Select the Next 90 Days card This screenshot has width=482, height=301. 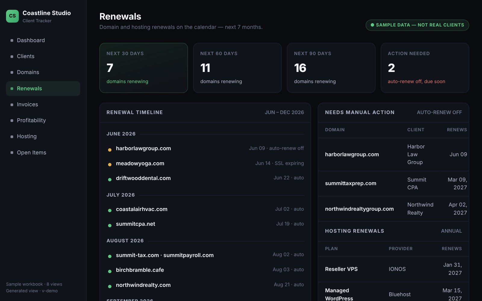tap(331, 68)
